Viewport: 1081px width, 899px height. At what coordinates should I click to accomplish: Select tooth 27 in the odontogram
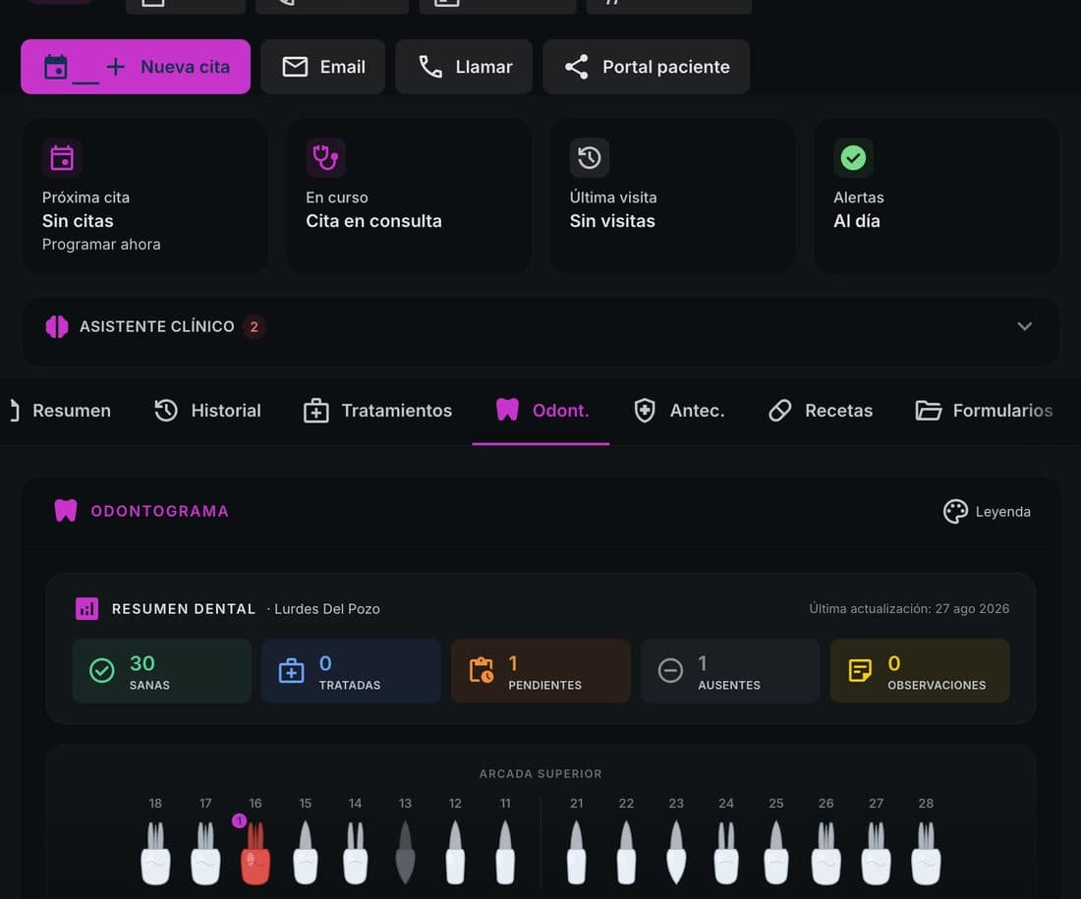(877, 853)
